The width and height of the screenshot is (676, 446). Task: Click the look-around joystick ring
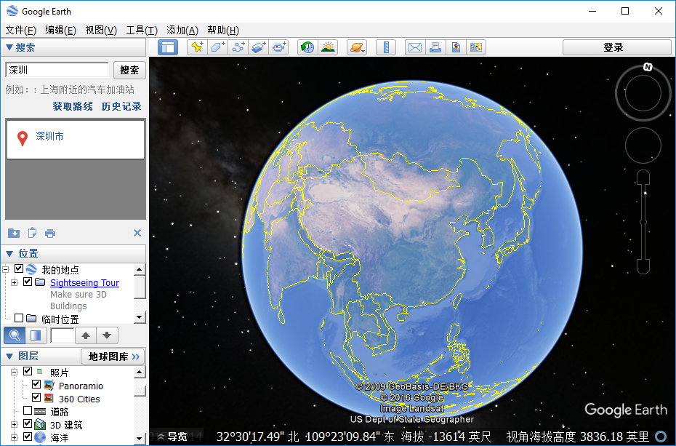click(x=643, y=94)
